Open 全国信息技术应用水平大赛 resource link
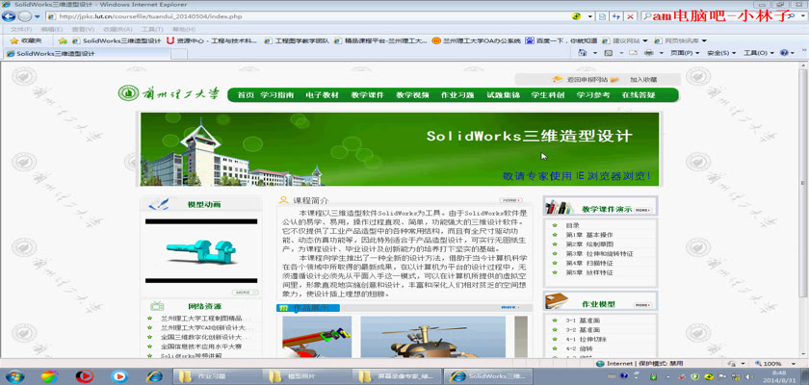The image size is (809, 385). 201,346
